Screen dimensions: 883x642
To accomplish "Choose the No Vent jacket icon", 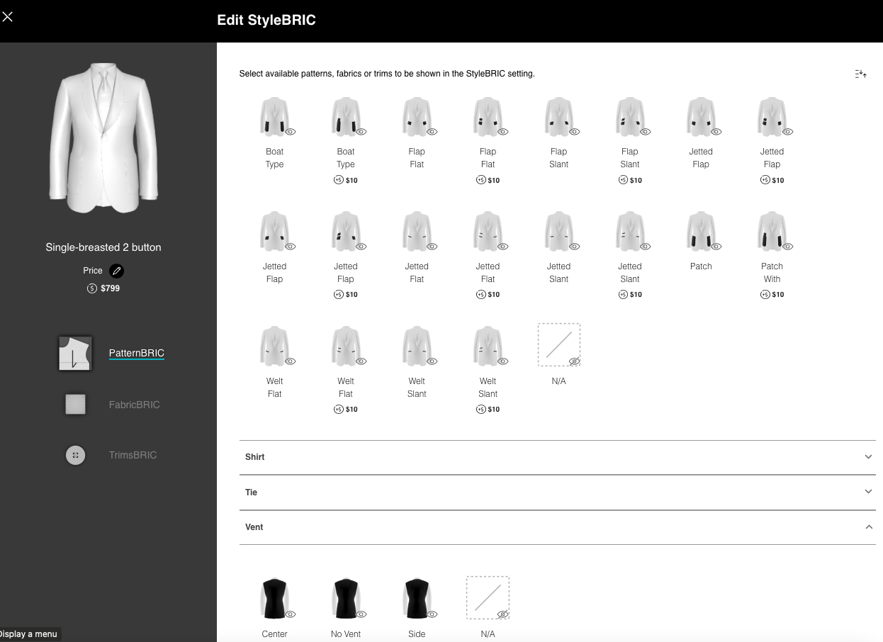I will click(x=344, y=598).
